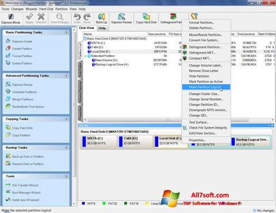This screenshot has height=213, width=276.
Task: Click Delete Partition sidebar icon
Action: coord(8,63)
